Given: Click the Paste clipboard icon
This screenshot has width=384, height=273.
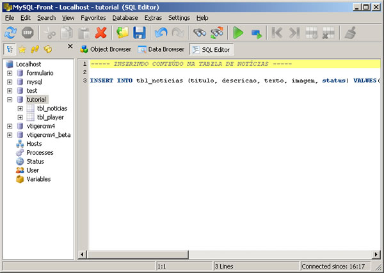Looking at the screenshot, I should pyautogui.click(x=84, y=33).
